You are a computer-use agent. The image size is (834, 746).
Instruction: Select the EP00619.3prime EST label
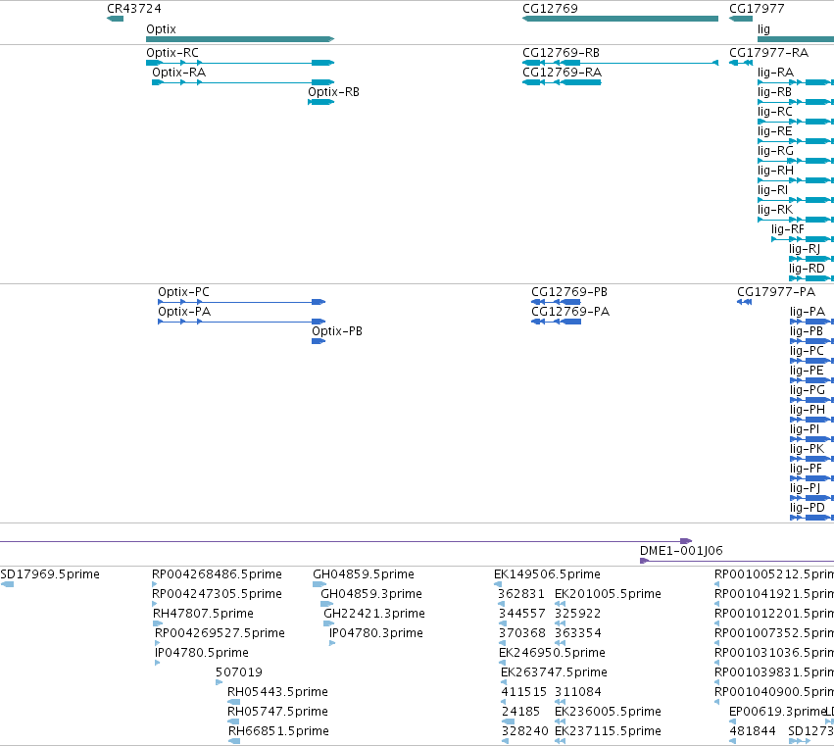coord(777,712)
